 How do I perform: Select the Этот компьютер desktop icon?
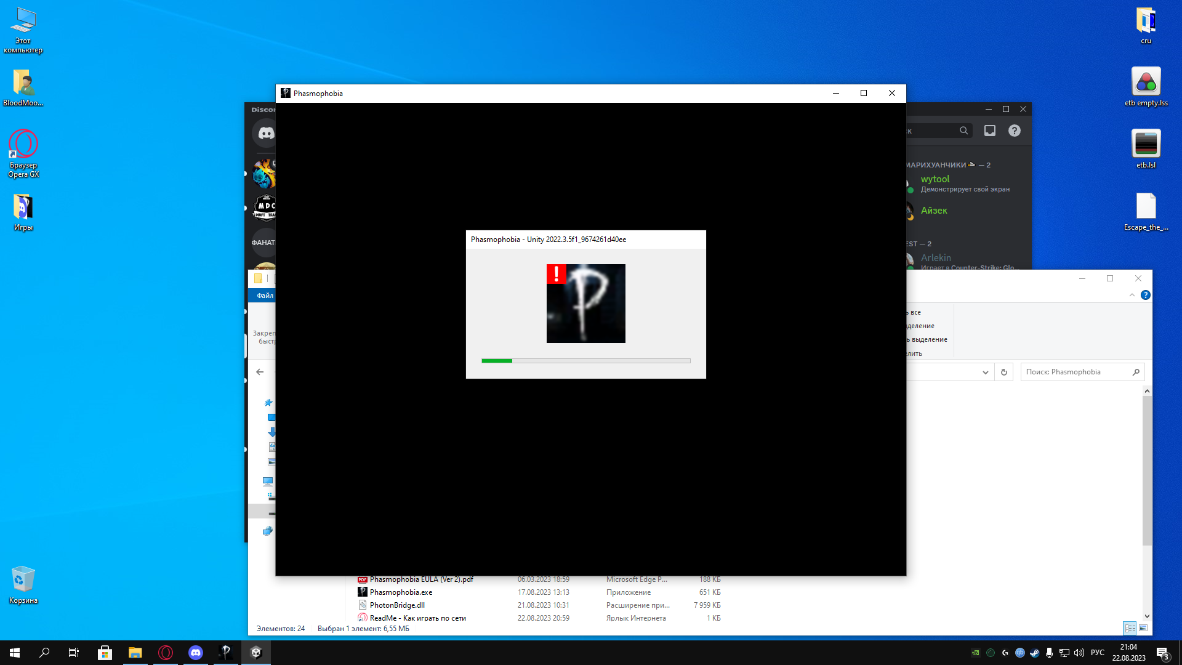tap(23, 31)
